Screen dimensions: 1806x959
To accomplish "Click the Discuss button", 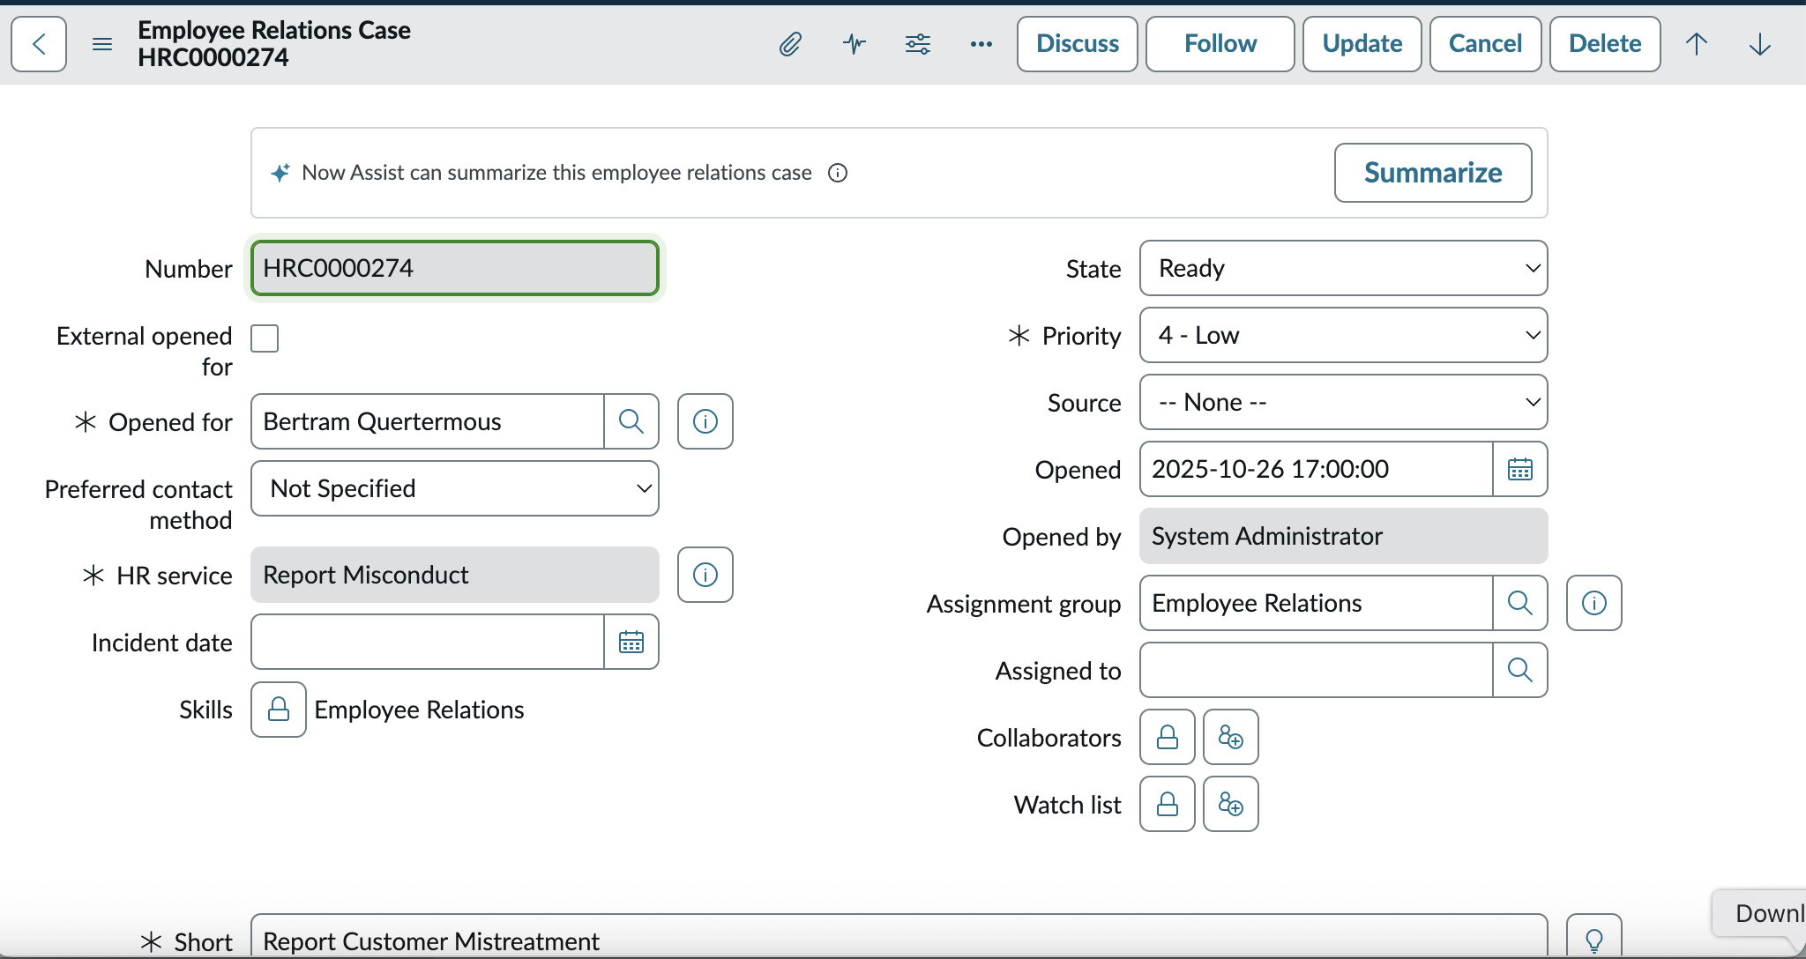I will click(x=1078, y=44).
